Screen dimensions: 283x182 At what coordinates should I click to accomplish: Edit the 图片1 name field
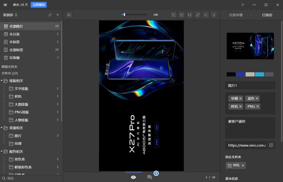(x=250, y=86)
